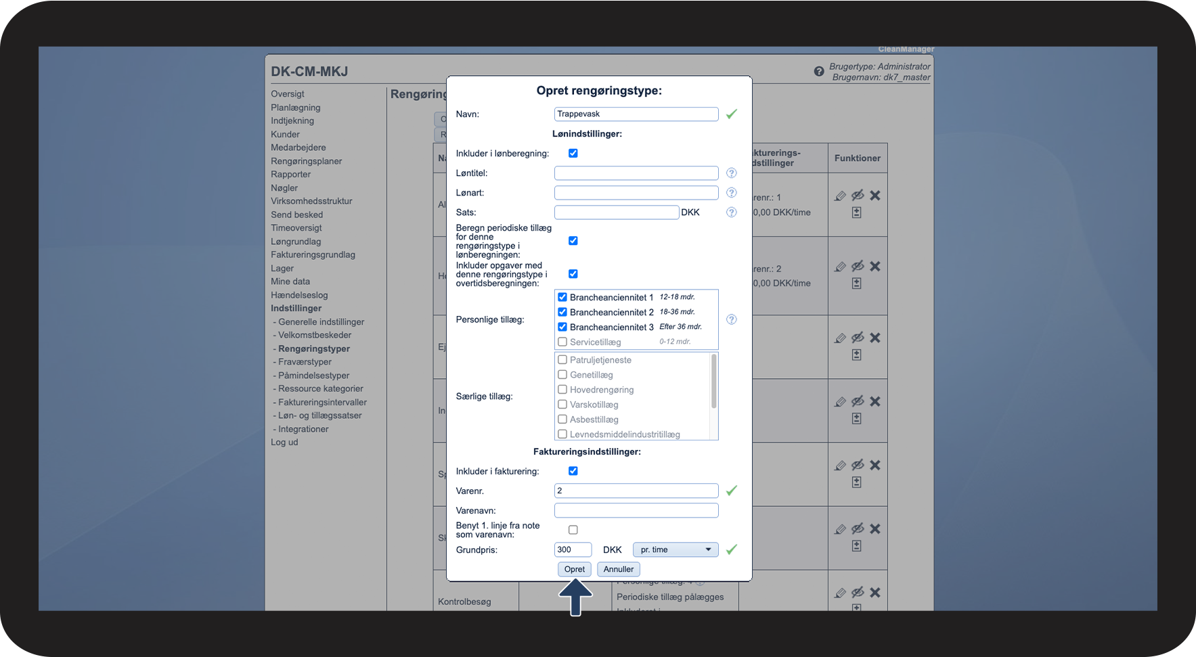The width and height of the screenshot is (1196, 657).
Task: Open the help icon beside Brugertype: Administrator
Action: point(819,71)
